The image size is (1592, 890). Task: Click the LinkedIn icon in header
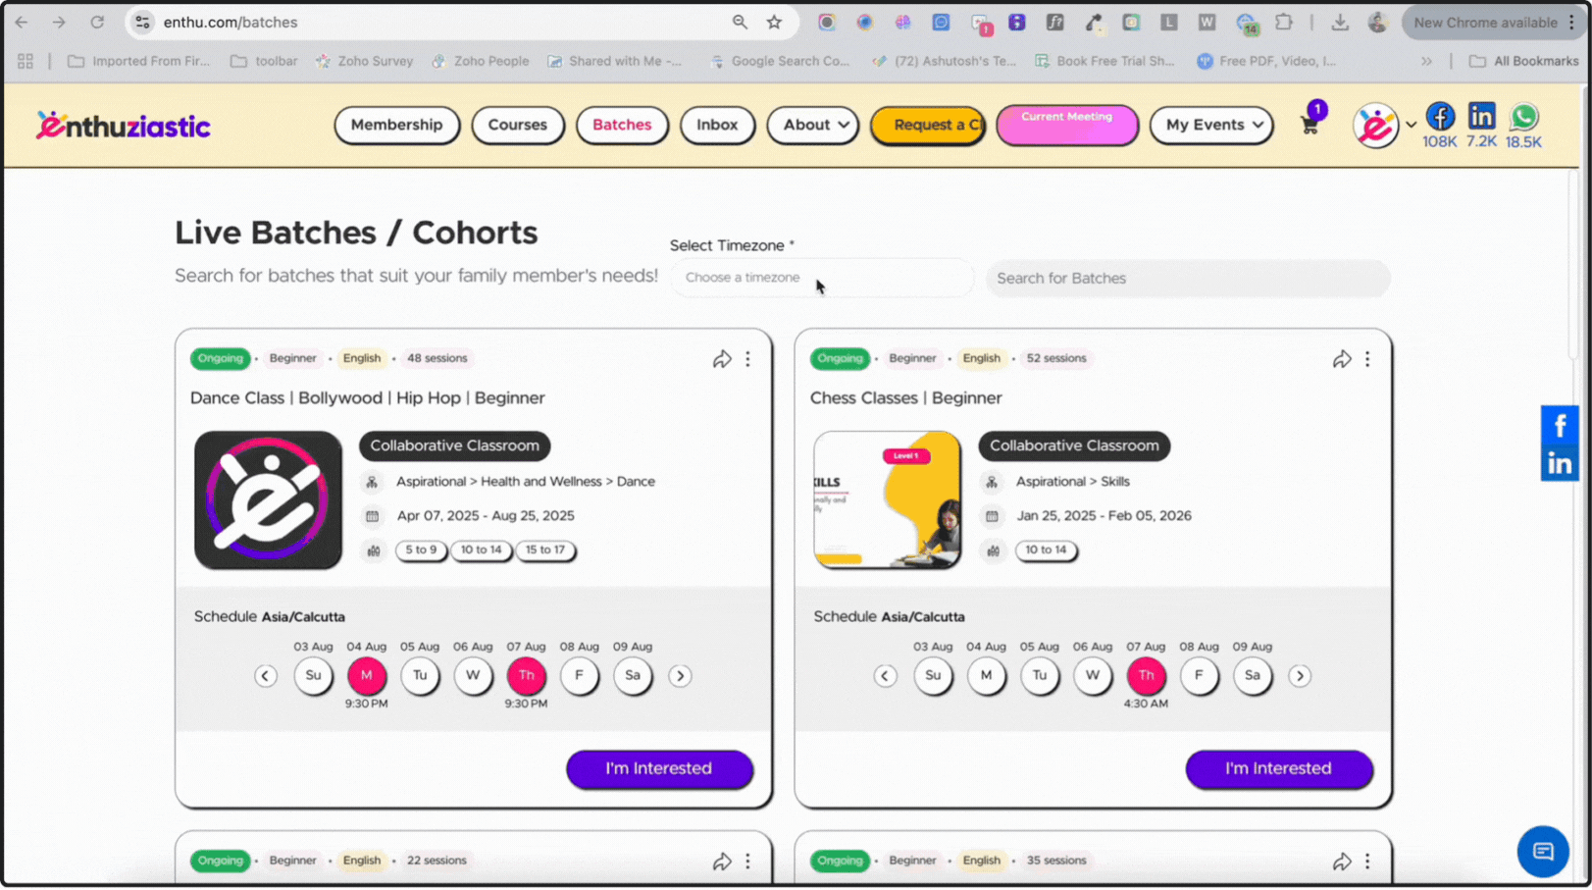tap(1481, 117)
